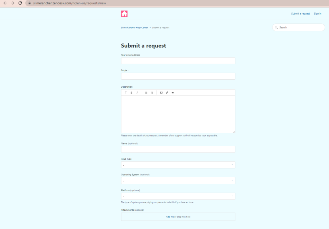Click the pink home logo icon
Image resolution: width=329 pixels, height=229 pixels.
[124, 14]
